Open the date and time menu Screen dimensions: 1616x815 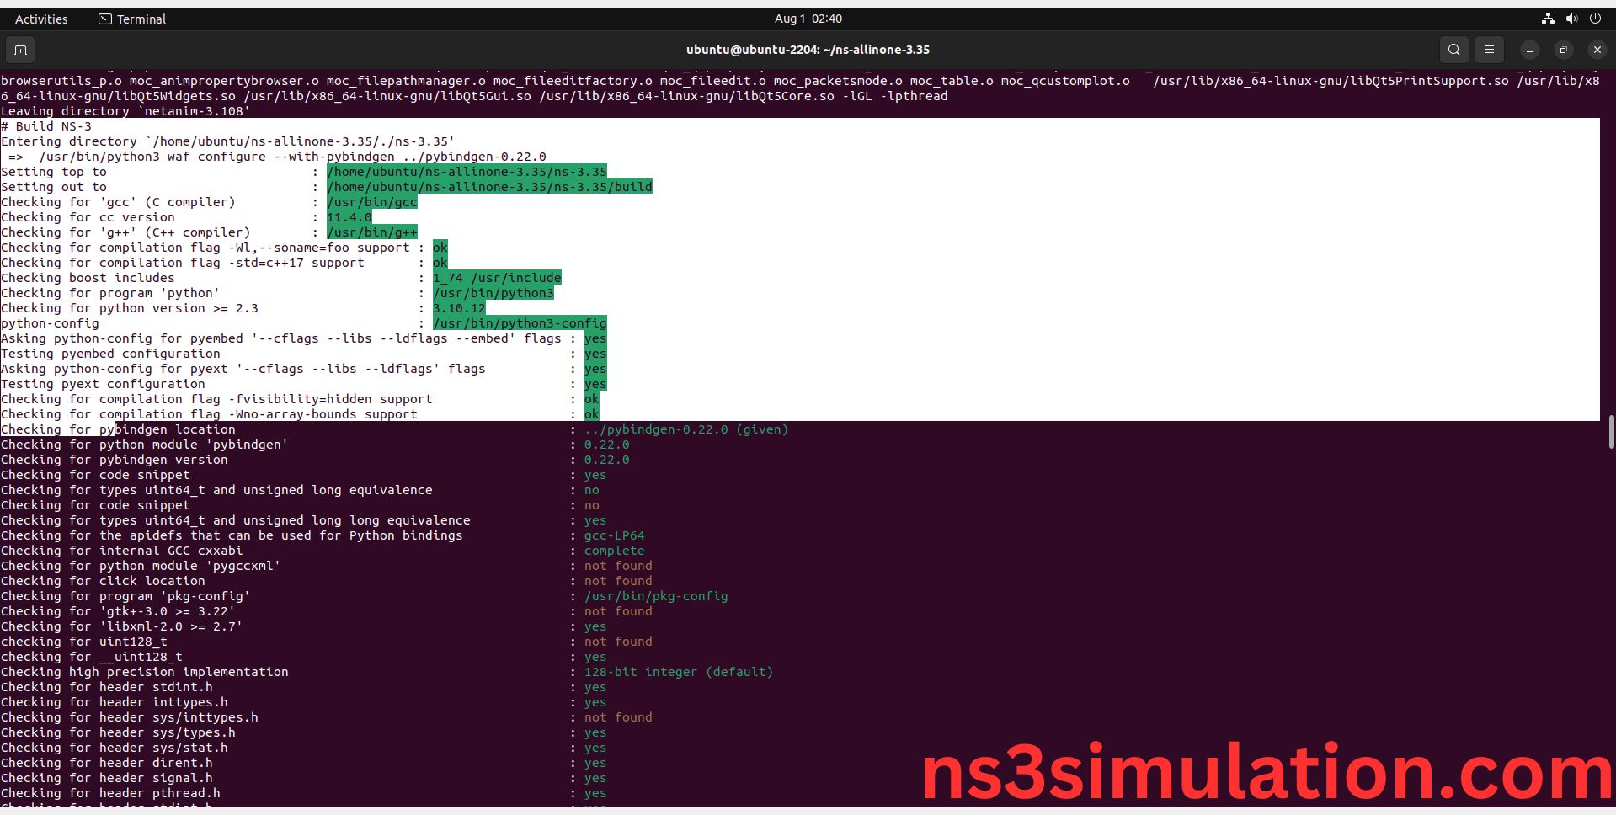807,19
